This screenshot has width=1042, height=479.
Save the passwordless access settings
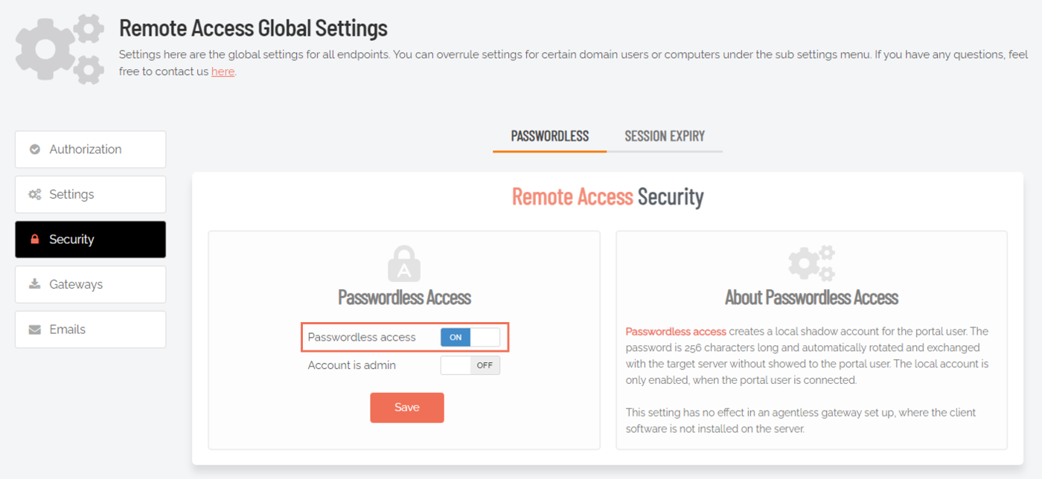pos(407,408)
